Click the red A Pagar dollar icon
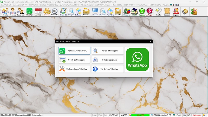The width and height of the screenshot is (208, 117). [149, 11]
